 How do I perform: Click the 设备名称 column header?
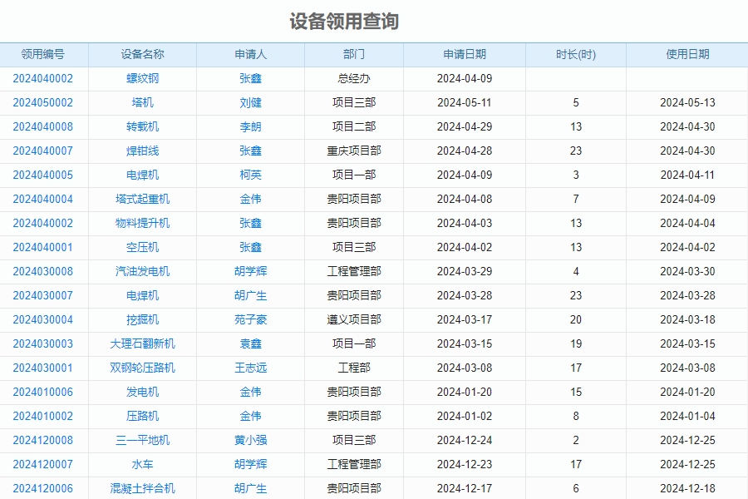tap(143, 54)
